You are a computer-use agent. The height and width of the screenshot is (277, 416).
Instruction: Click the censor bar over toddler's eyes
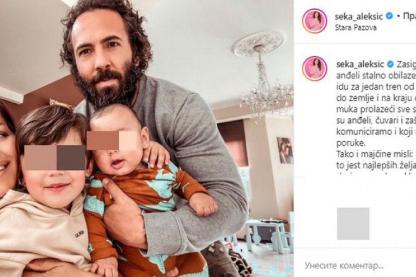pyautogui.click(x=55, y=157)
